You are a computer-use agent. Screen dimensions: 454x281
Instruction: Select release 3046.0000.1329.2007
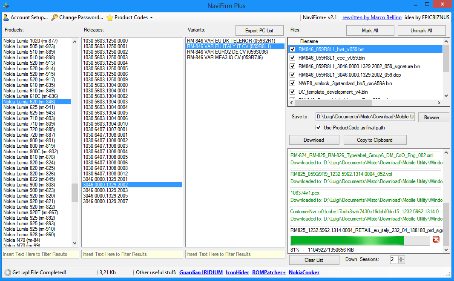132,201
